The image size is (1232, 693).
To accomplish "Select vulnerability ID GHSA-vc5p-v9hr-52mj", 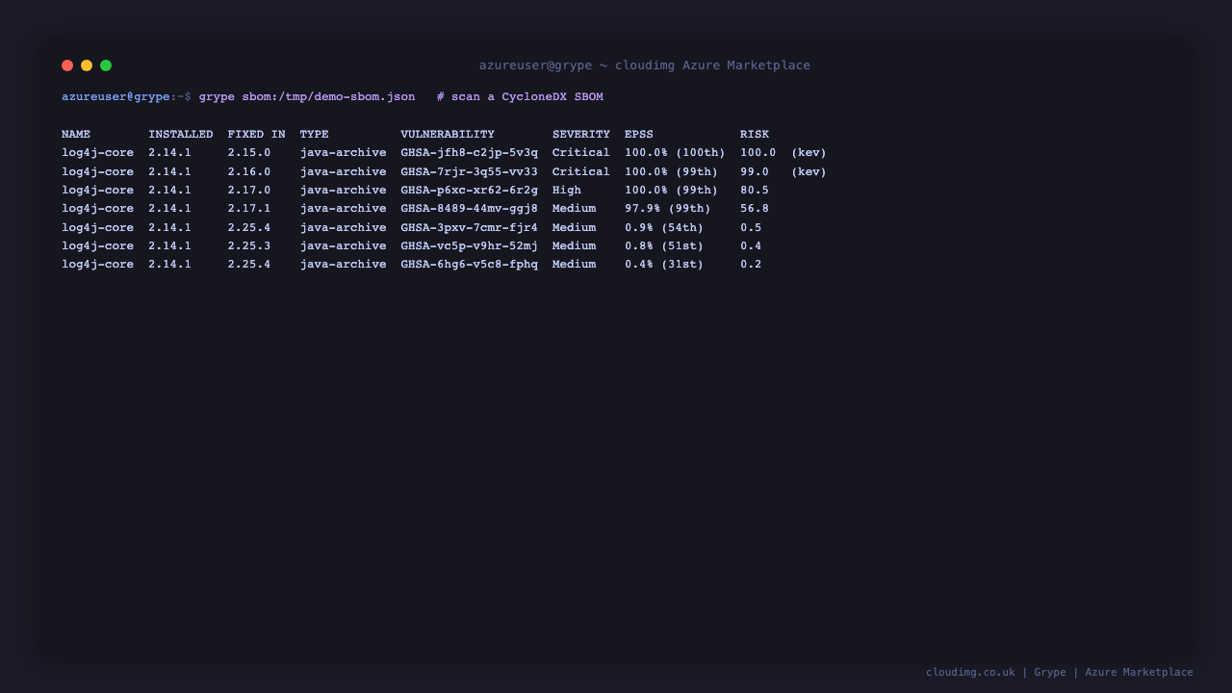I will coord(470,246).
